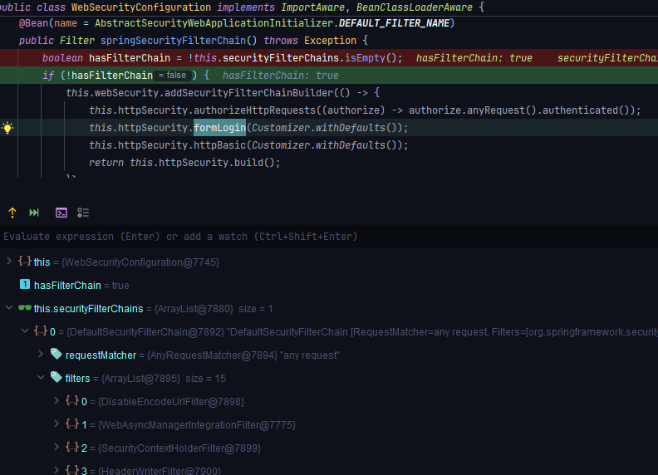Click the '= false' inline hint badge
The width and height of the screenshot is (658, 475).
[x=172, y=76]
